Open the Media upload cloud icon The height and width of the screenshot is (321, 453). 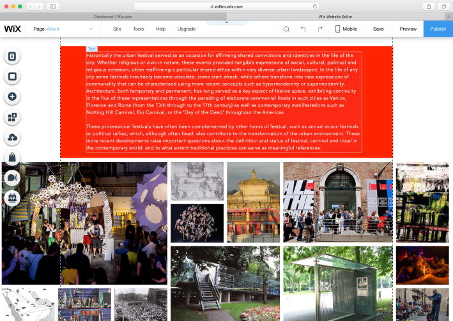(x=12, y=137)
